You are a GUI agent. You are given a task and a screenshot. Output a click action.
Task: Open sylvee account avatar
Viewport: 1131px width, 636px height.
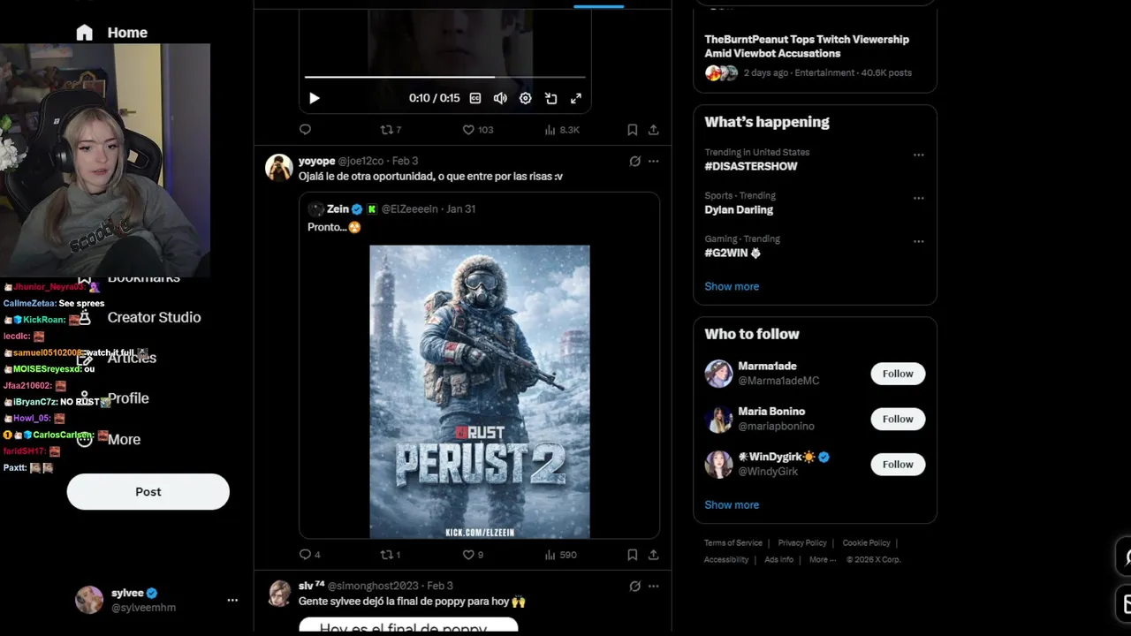[89, 600]
